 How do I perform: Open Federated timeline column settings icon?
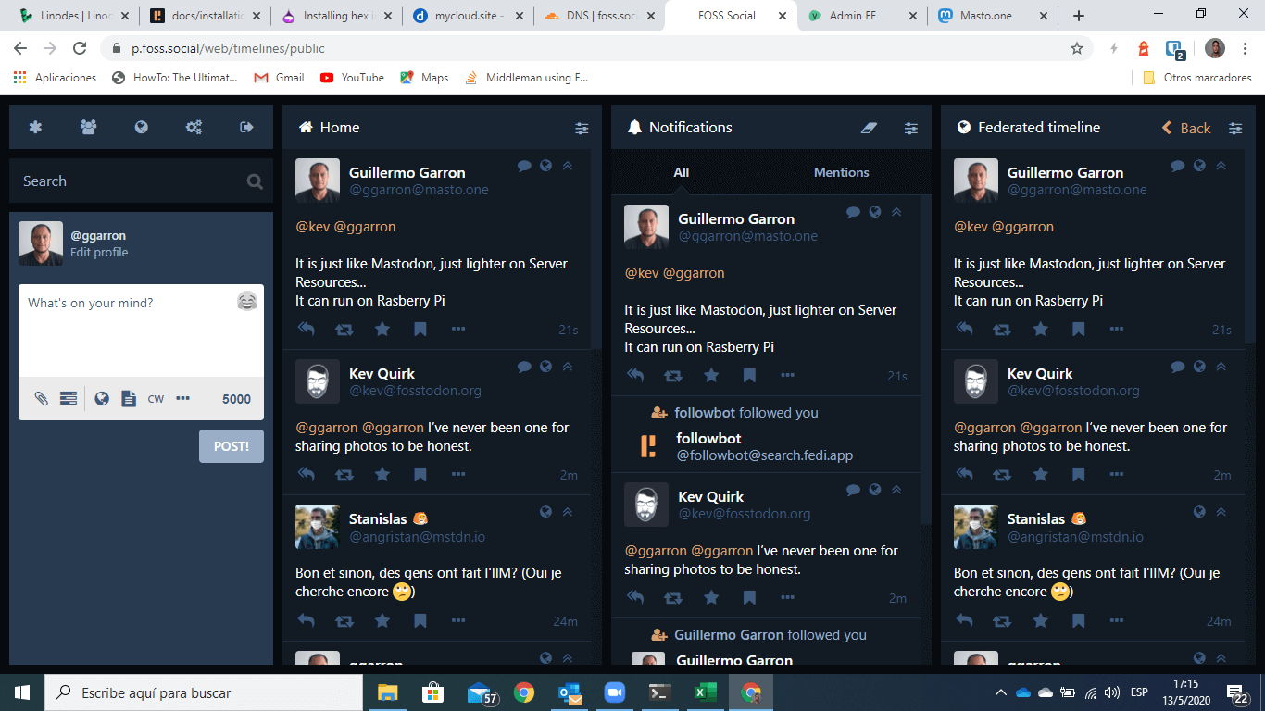coord(1235,128)
